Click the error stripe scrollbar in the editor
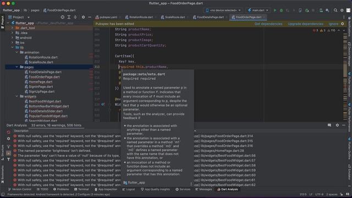 tap(345, 76)
